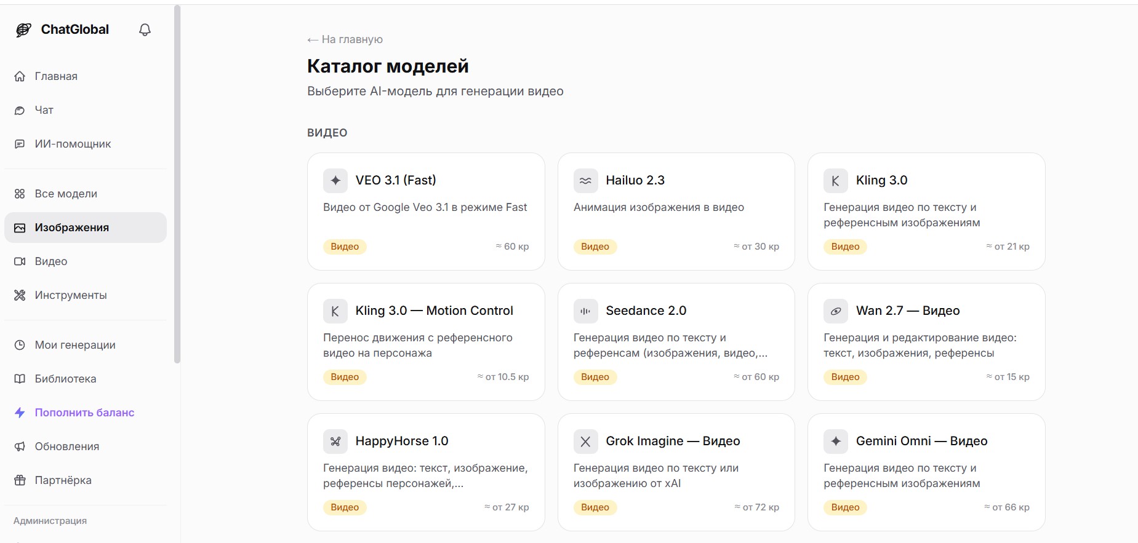Click the Пополнить баланс link
Screen dimensions: 1138x543
86,413
